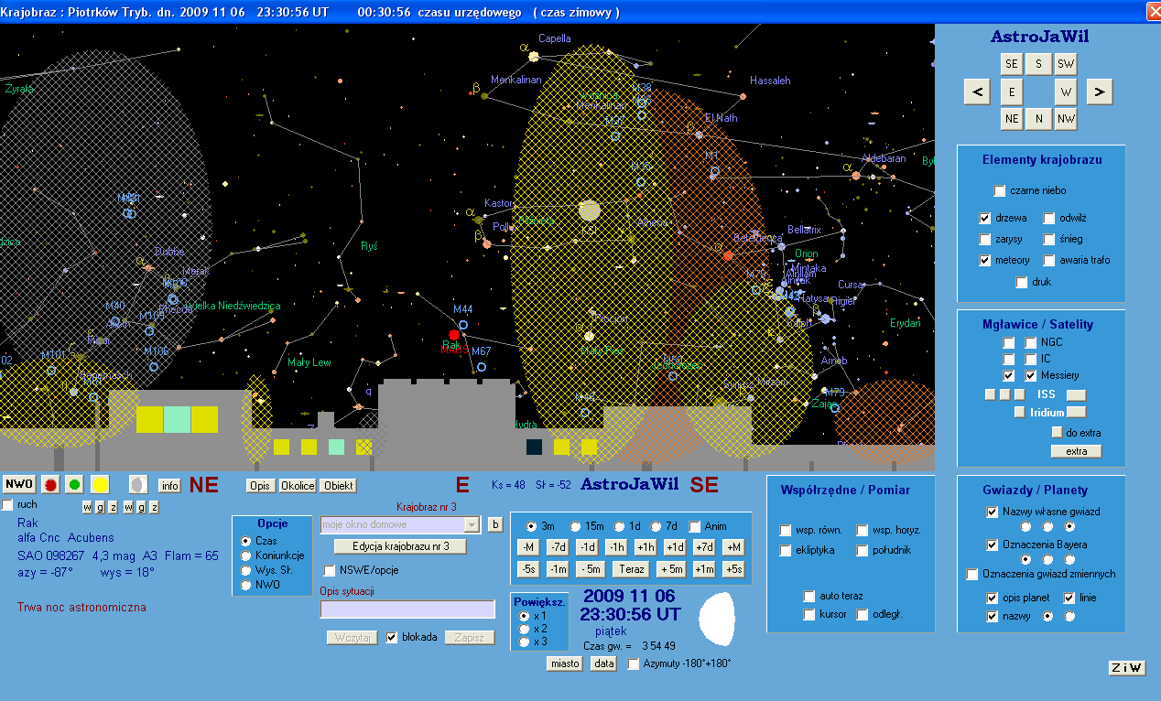Face the NW direction
The image size is (1161, 701).
coord(1066,119)
